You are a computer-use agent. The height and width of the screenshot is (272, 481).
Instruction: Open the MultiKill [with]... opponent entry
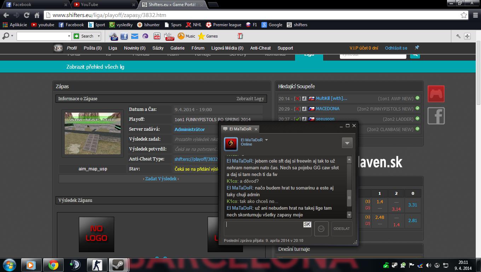[331, 98]
